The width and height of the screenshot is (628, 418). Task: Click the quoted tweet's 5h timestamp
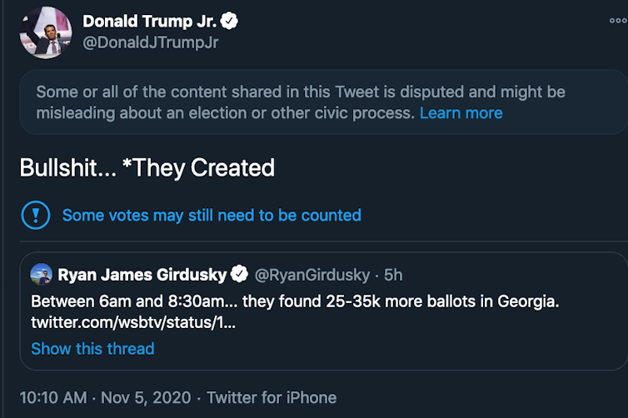[392, 274]
